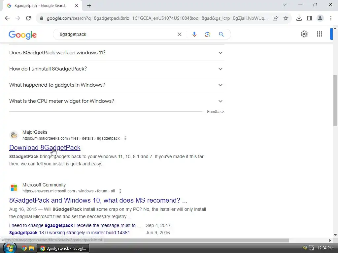
Task: Launch Chrome from the taskbar pin
Action: click(24, 248)
